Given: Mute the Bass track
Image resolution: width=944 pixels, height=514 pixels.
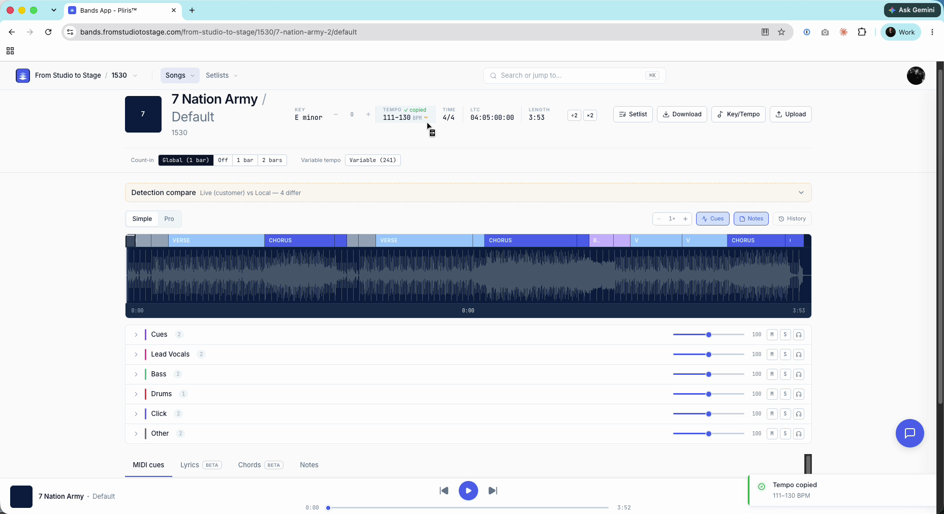Looking at the screenshot, I should (772, 374).
